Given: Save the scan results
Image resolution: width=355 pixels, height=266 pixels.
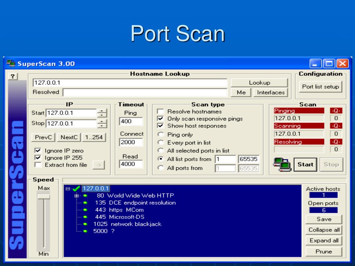Looking at the screenshot, I should (x=324, y=219).
